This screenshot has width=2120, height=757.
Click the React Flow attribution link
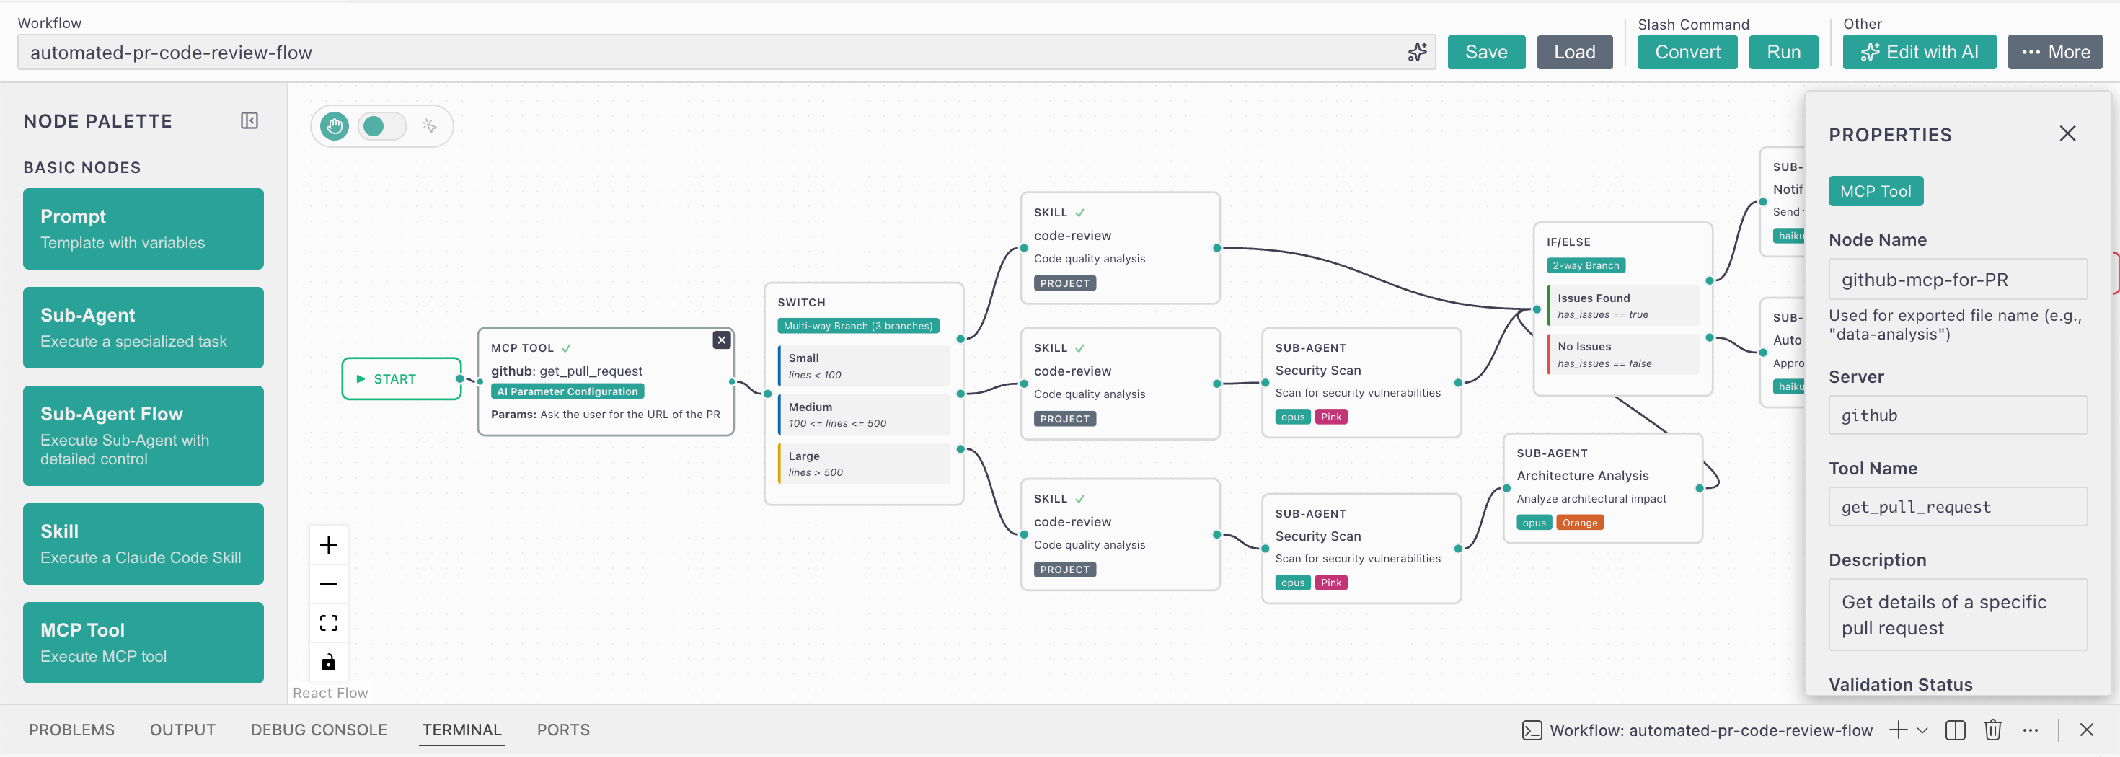(330, 693)
